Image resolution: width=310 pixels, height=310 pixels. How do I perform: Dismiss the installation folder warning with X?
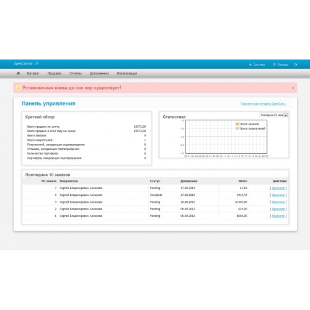tap(293, 87)
